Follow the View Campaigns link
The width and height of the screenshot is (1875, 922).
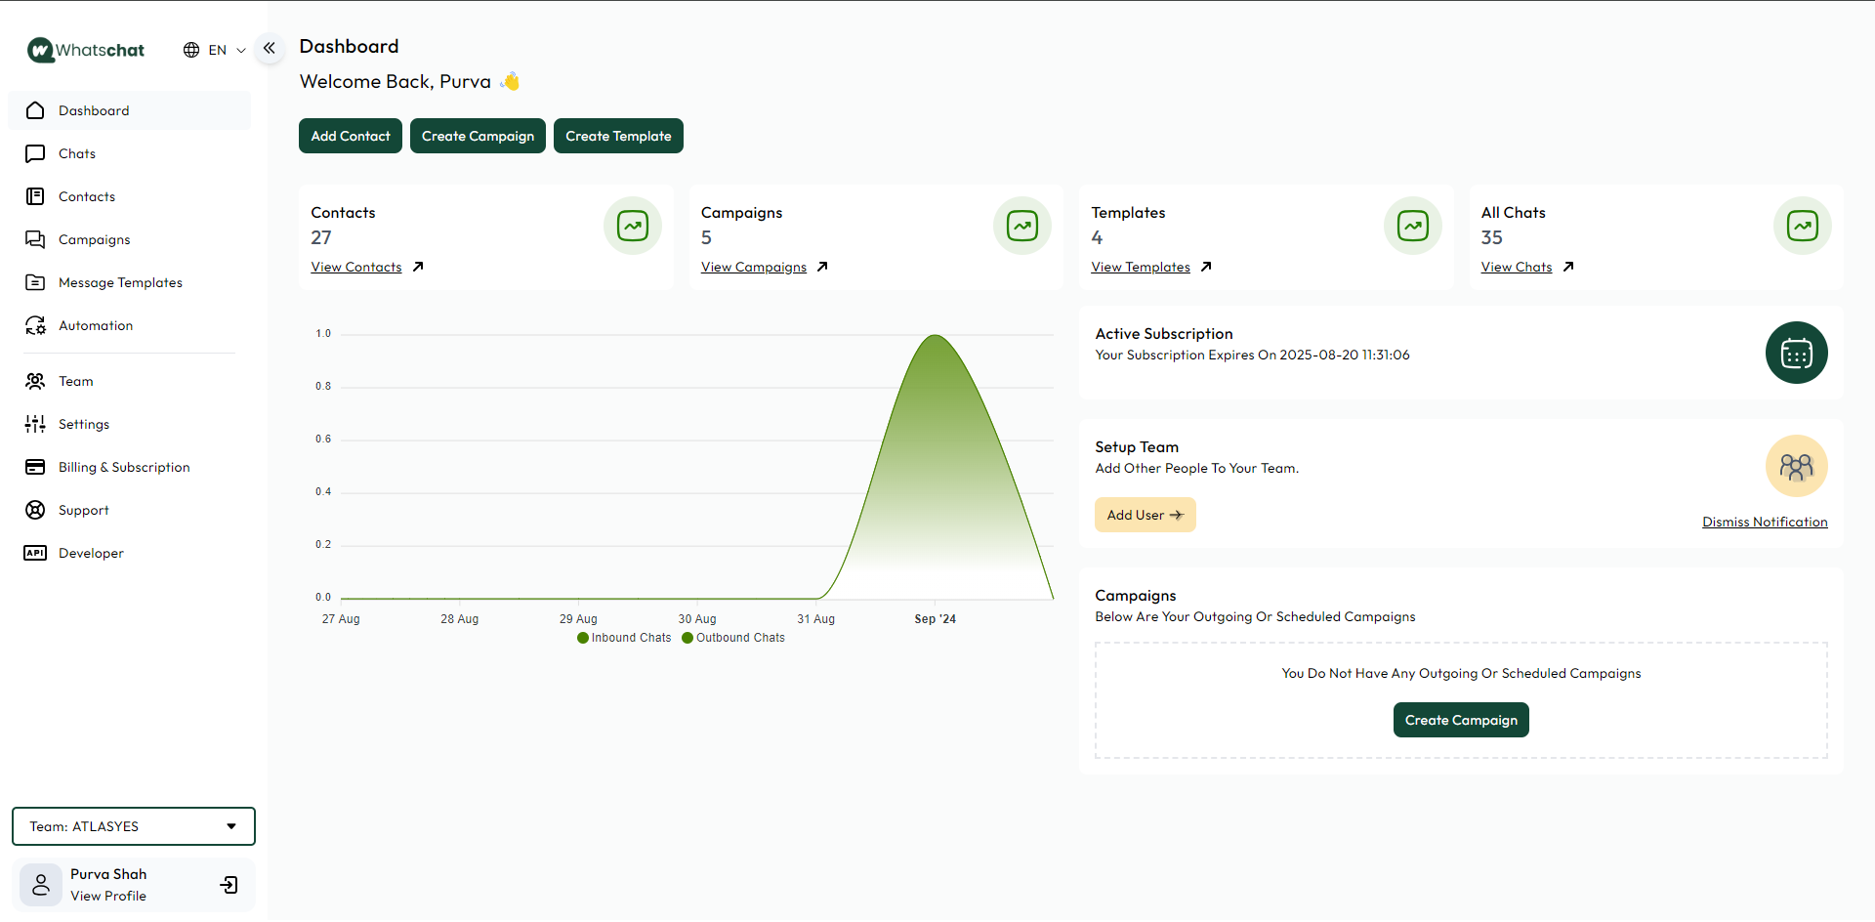coord(754,267)
